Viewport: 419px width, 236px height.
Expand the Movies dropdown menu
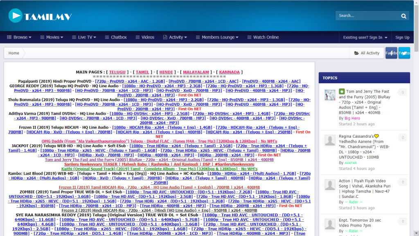pos(52,37)
